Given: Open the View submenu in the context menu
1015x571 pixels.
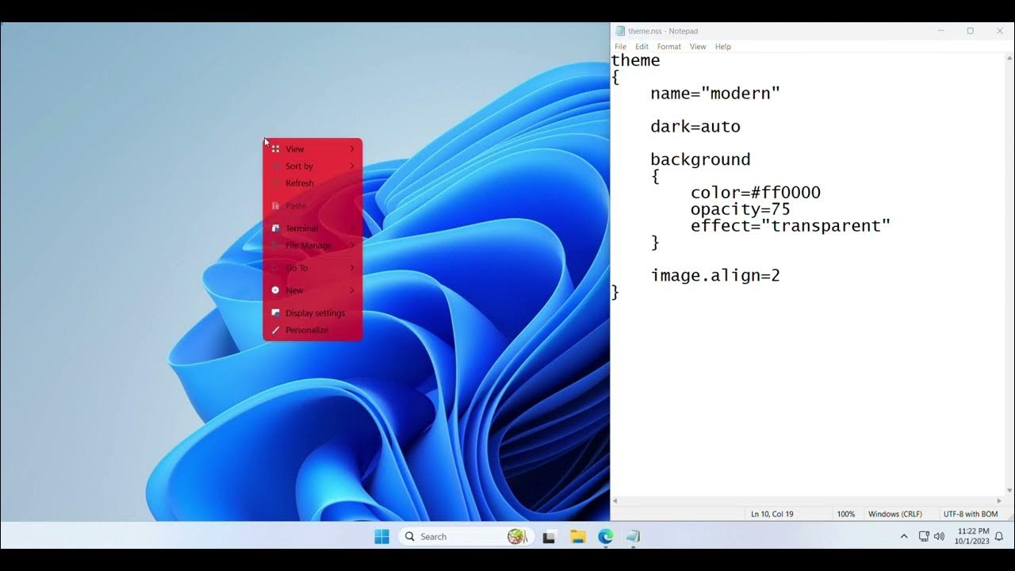Looking at the screenshot, I should click(312, 149).
